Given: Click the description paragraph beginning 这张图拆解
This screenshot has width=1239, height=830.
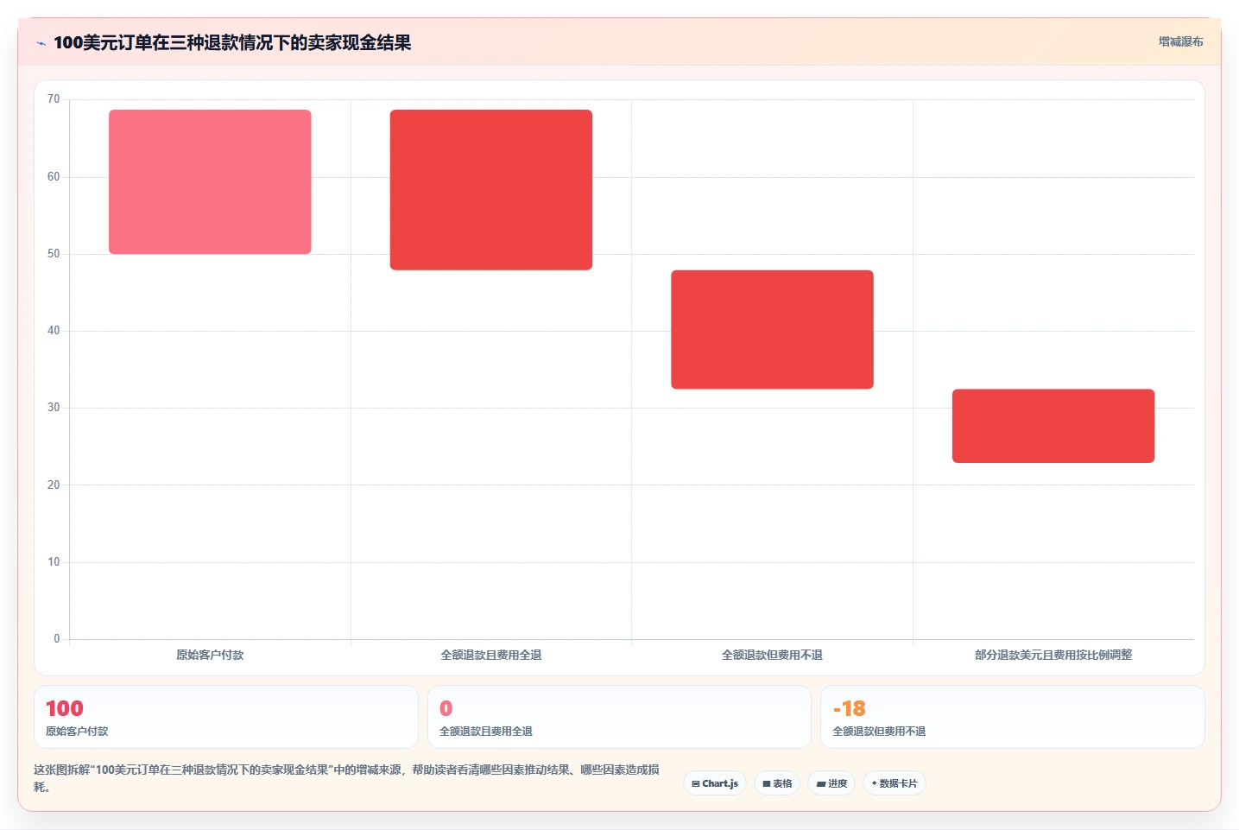Looking at the screenshot, I should [347, 778].
